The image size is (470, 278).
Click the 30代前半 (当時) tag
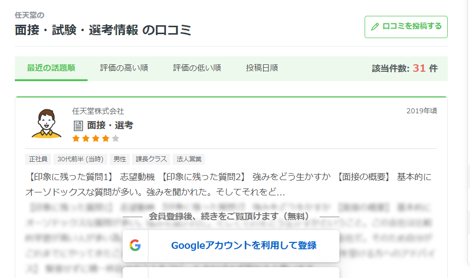tap(80, 159)
